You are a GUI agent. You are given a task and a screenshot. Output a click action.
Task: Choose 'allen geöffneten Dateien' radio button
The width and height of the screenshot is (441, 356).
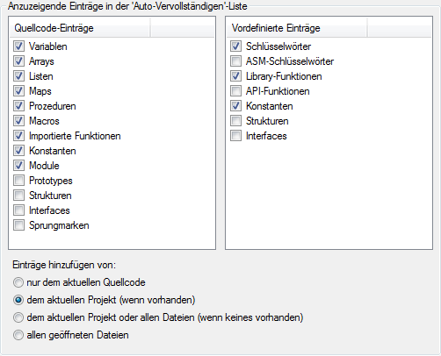pyautogui.click(x=18, y=335)
